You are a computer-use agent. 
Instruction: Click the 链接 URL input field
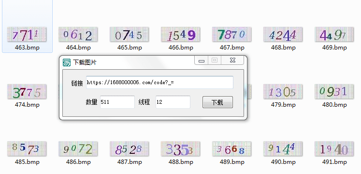(x=159, y=82)
